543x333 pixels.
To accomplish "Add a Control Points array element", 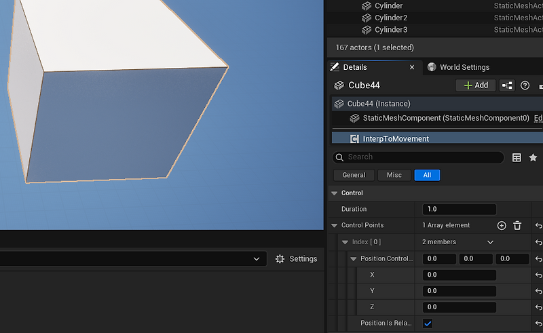I will (502, 226).
